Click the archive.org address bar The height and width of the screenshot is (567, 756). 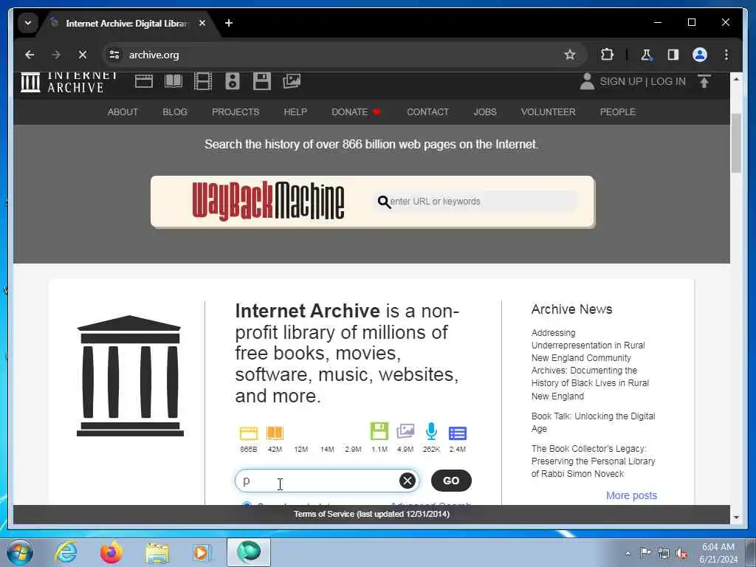[x=337, y=55]
